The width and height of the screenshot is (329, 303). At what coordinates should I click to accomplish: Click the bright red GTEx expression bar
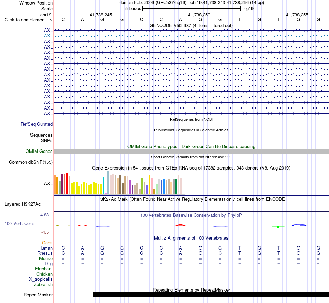67,183
